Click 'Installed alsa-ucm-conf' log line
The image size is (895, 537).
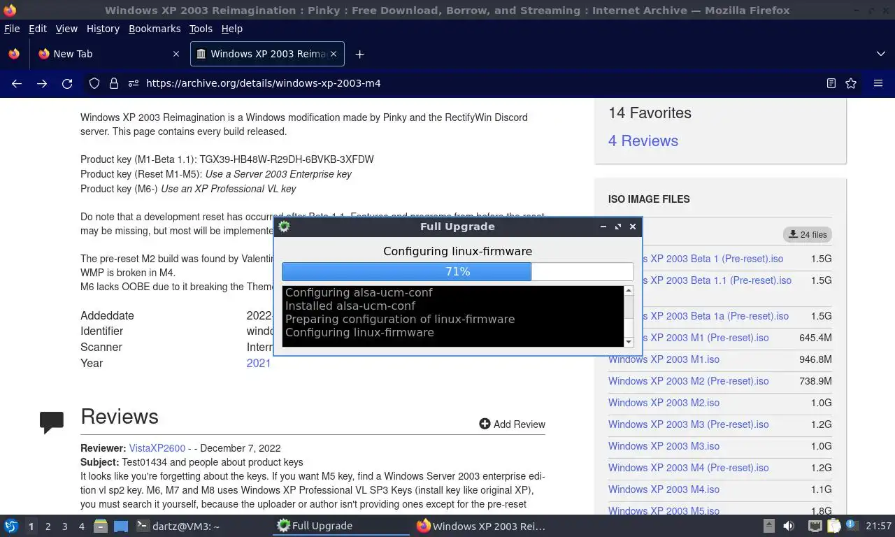pyautogui.click(x=350, y=306)
